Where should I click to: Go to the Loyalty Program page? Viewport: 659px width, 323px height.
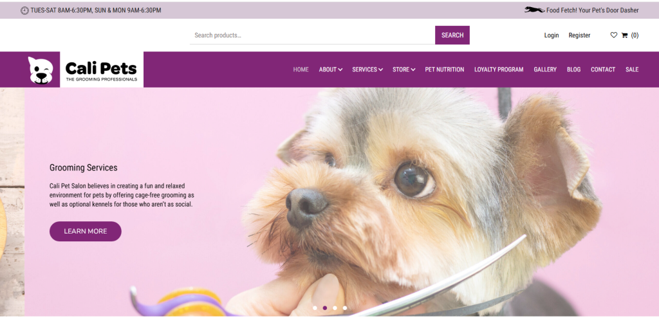pyautogui.click(x=499, y=69)
